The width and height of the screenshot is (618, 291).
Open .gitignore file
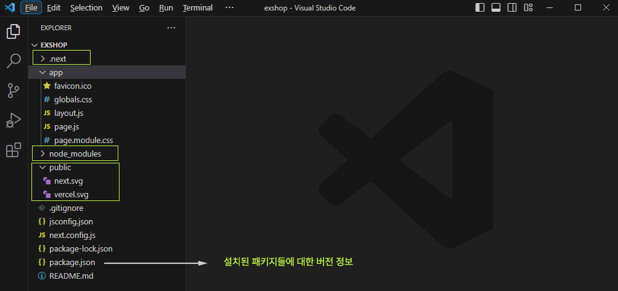[66, 208]
